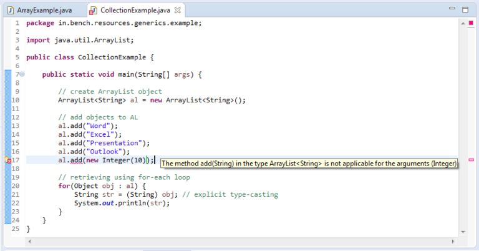Collapse the main method fold on line 7
Image resolution: width=479 pixels, height=251 pixels.
tap(22, 74)
